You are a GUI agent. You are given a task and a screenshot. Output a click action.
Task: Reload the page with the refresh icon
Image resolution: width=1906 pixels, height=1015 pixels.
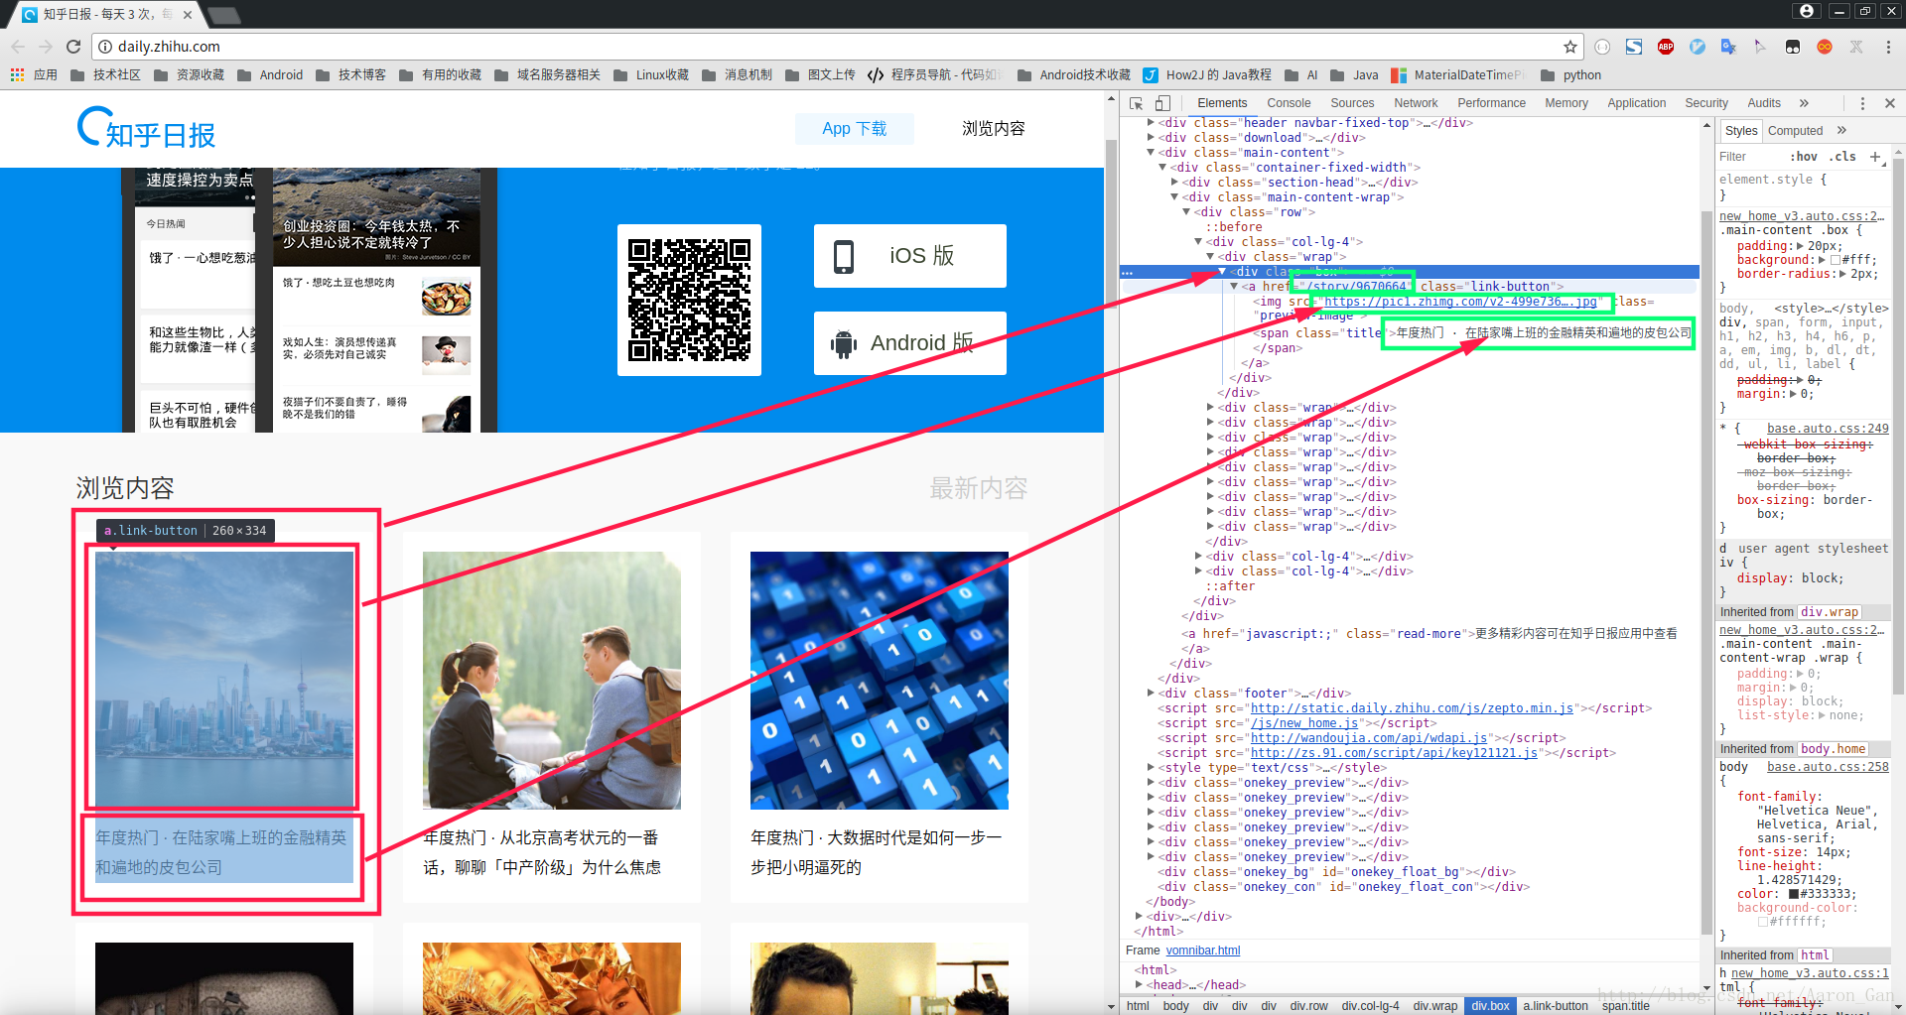point(73,47)
